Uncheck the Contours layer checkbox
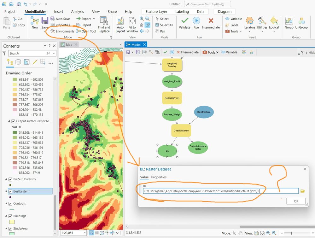The image size is (315, 238). [x=10, y=203]
